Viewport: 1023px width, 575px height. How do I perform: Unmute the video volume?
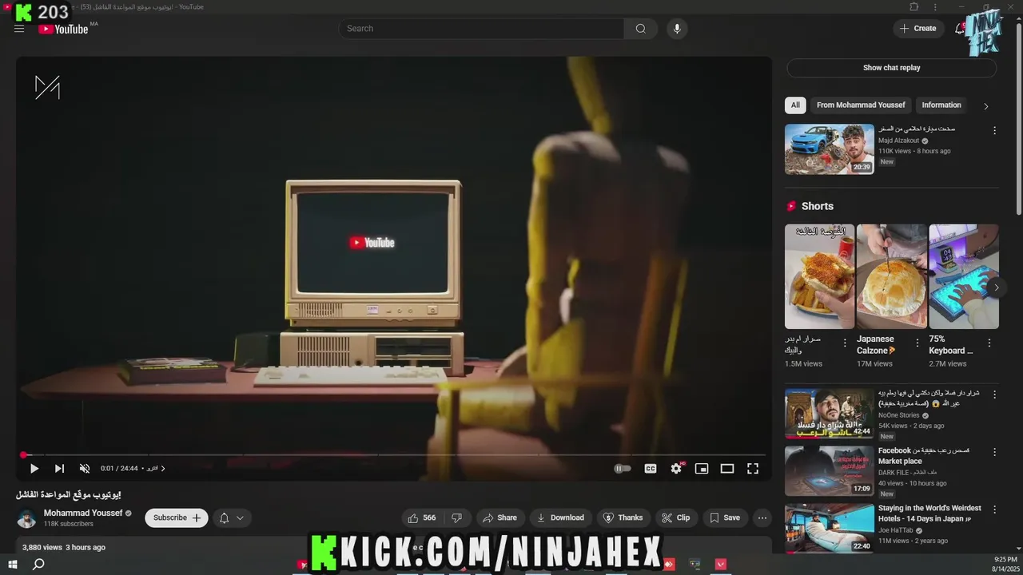click(85, 469)
